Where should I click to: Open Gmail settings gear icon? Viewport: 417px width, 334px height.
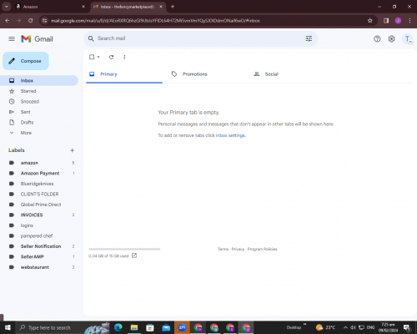click(391, 38)
